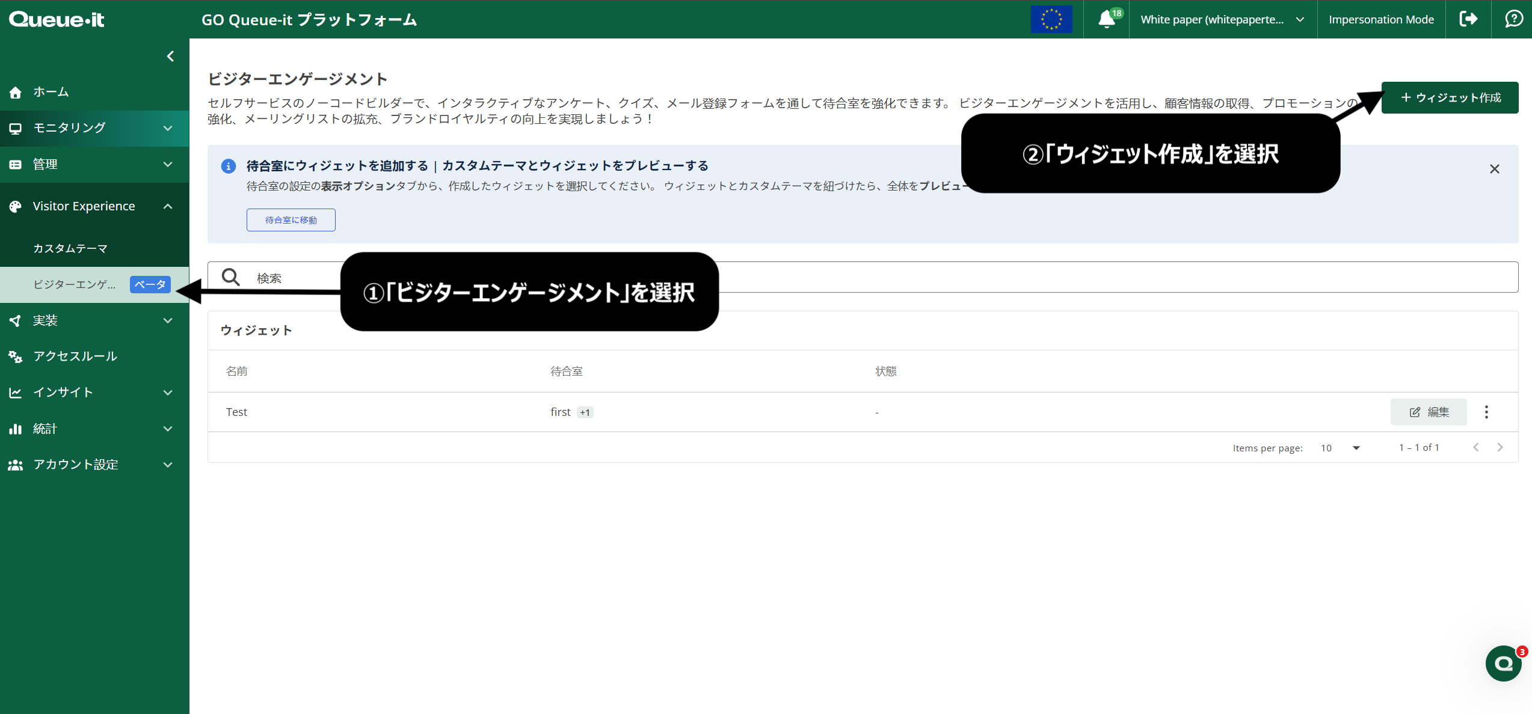Open the White paper account dropdown
The image size is (1532, 714).
tap(1222, 19)
